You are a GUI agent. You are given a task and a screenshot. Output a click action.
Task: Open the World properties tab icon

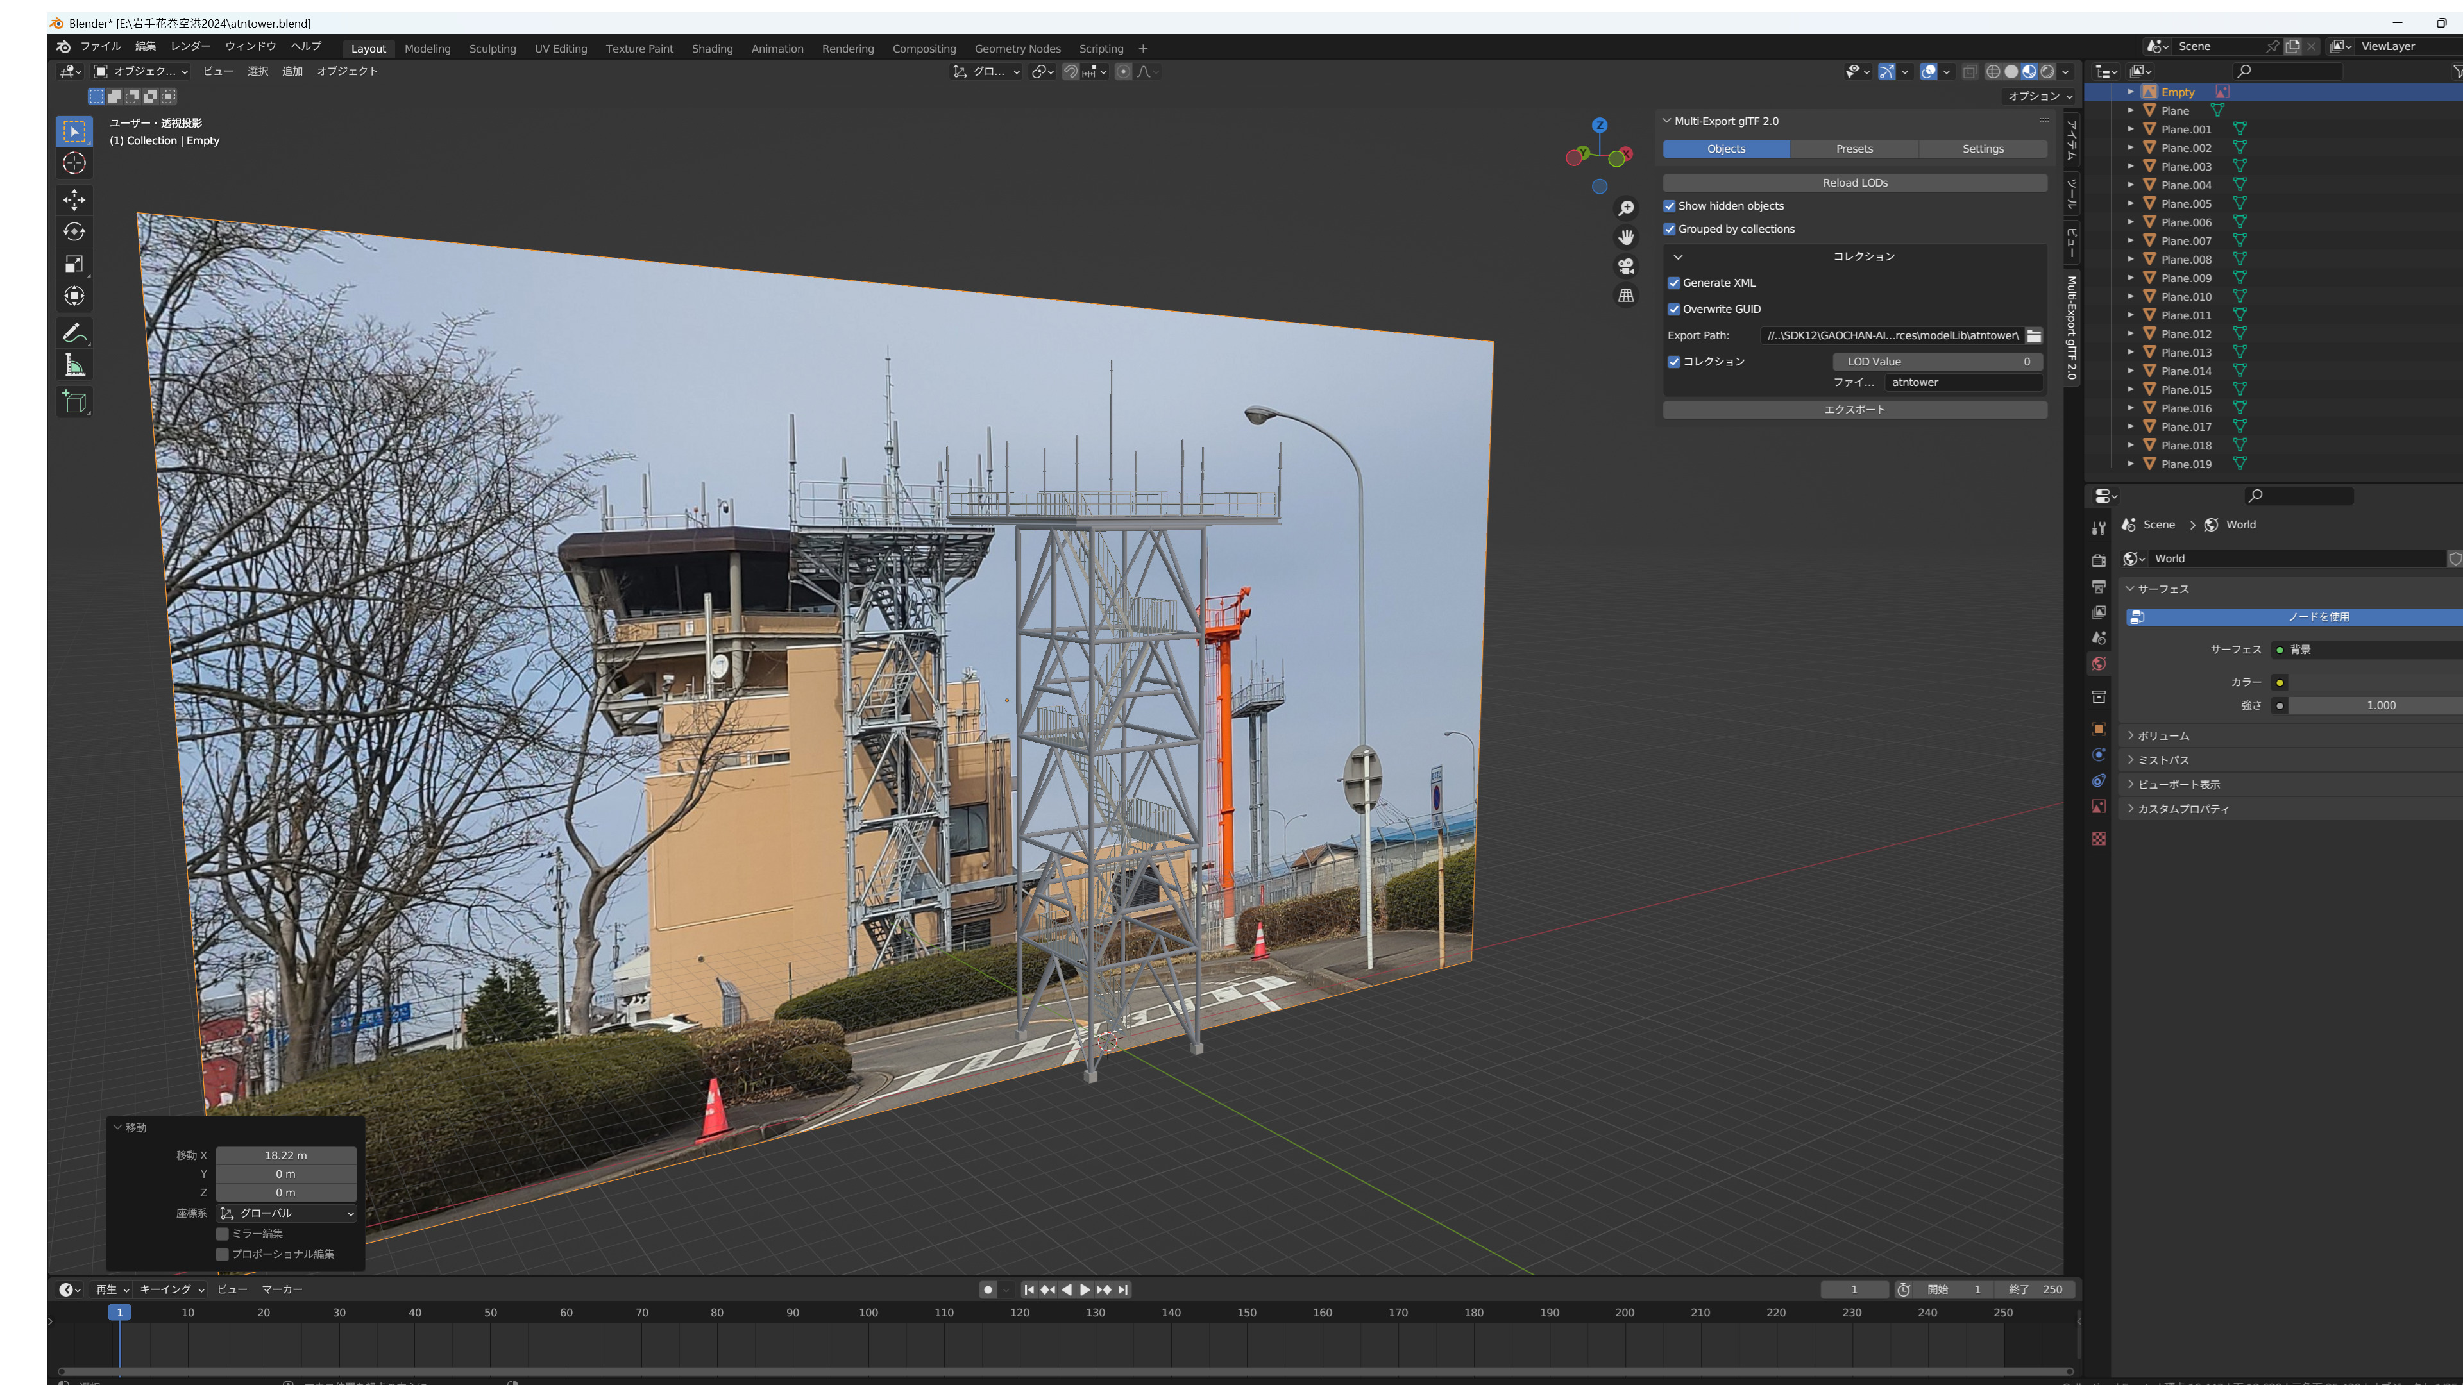click(x=2099, y=664)
